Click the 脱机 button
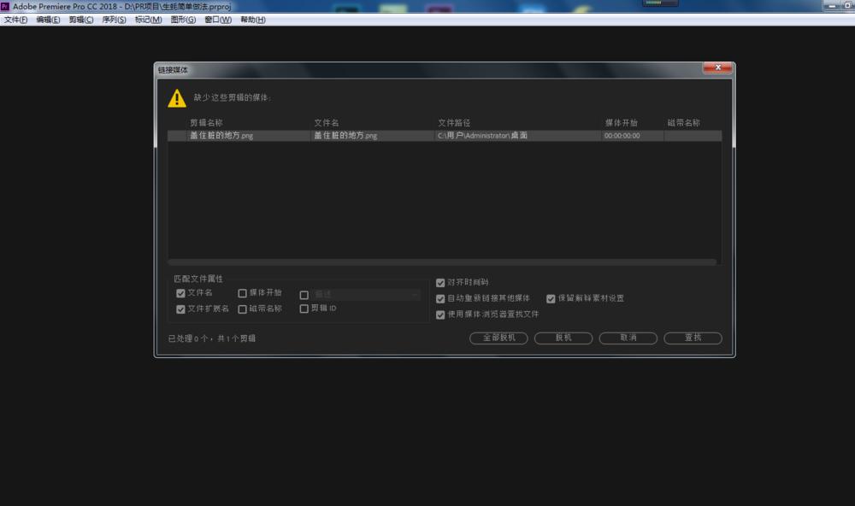The width and height of the screenshot is (855, 506). point(563,338)
